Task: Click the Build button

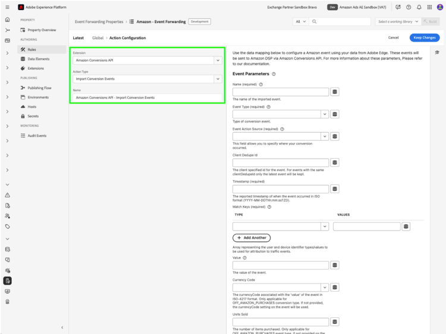Action: 430,21
